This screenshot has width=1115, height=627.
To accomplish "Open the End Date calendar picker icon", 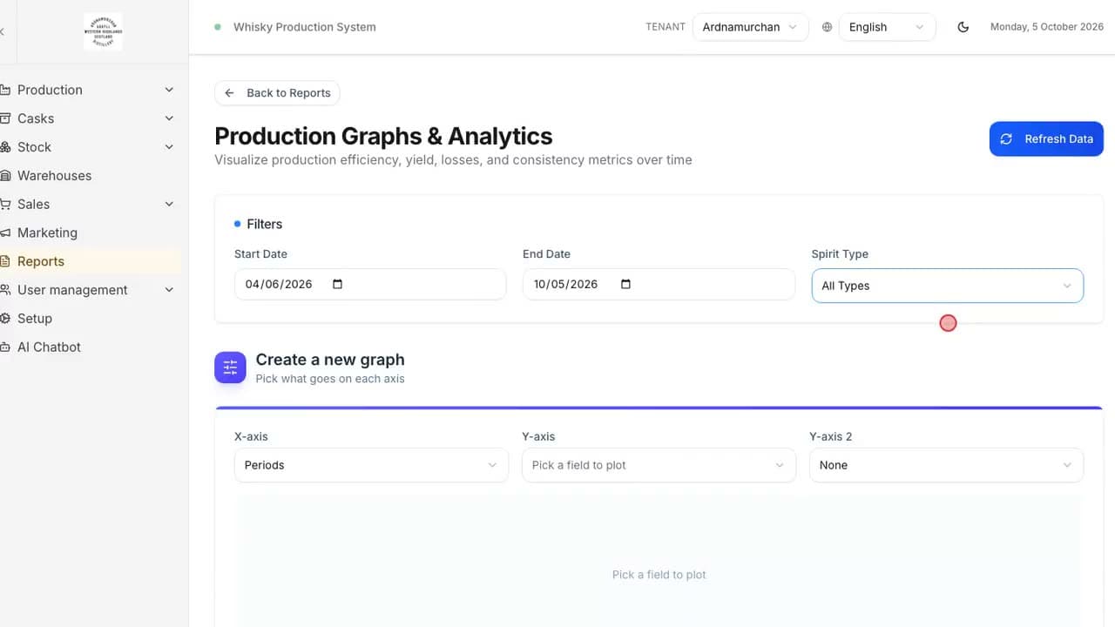I will click(x=625, y=284).
